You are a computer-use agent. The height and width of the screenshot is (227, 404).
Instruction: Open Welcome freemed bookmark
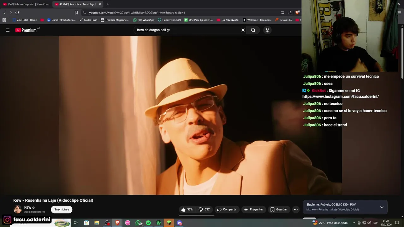tap(257, 20)
